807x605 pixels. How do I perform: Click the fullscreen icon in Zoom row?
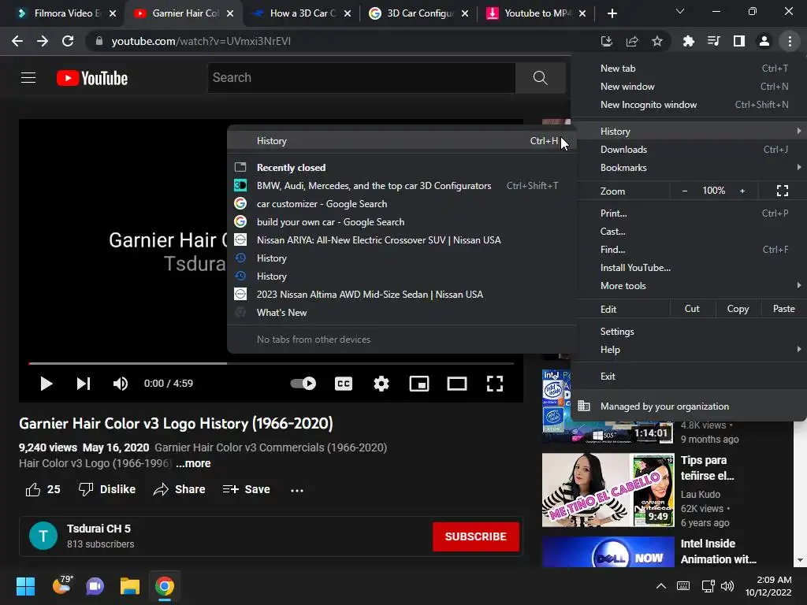[783, 191]
